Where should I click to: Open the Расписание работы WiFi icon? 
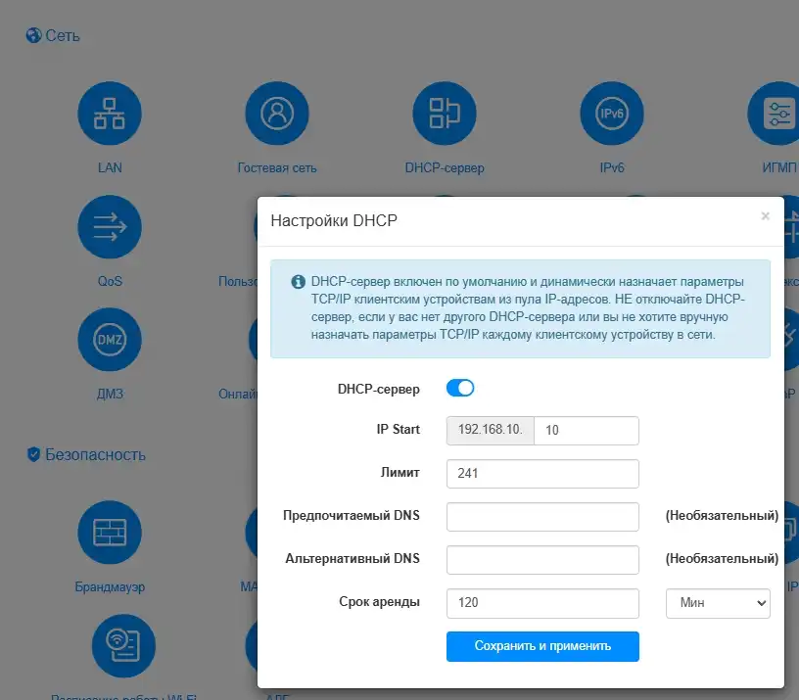[x=123, y=645]
